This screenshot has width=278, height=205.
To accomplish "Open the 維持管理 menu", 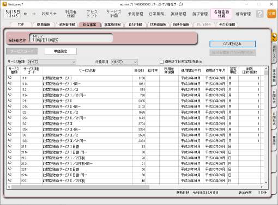I will tap(243, 14).
